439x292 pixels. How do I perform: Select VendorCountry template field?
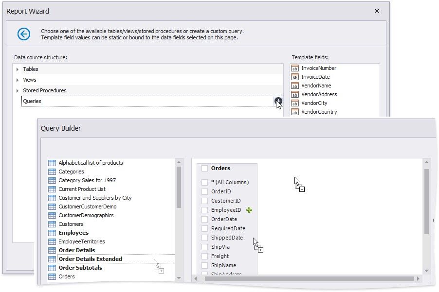click(x=319, y=112)
